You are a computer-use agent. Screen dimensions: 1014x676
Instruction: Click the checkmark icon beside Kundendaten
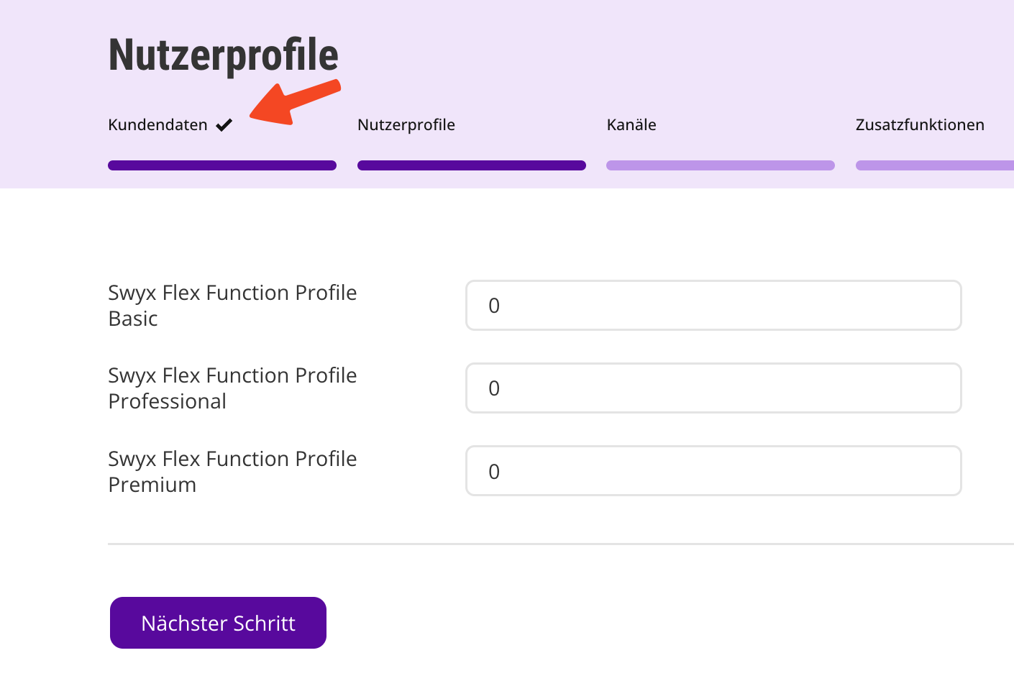pos(224,125)
